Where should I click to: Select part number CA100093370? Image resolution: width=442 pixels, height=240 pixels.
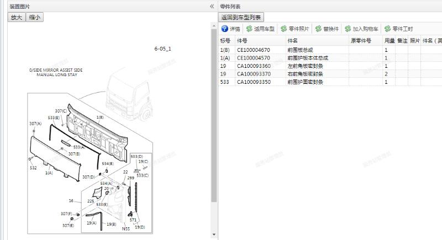(254, 74)
